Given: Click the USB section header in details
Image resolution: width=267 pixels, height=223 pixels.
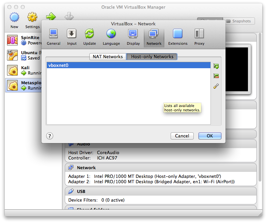Looking at the screenshot, I should [x=161, y=192].
